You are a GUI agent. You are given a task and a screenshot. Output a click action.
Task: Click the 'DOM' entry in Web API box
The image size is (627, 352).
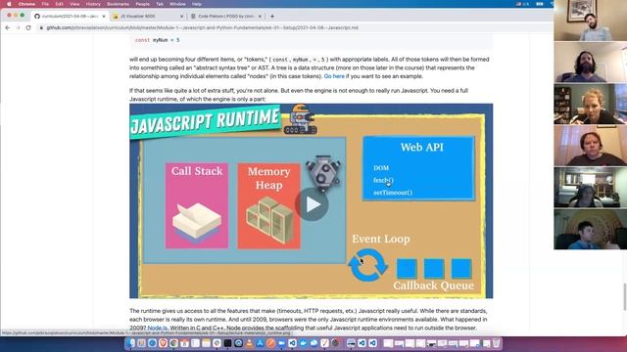coord(381,168)
